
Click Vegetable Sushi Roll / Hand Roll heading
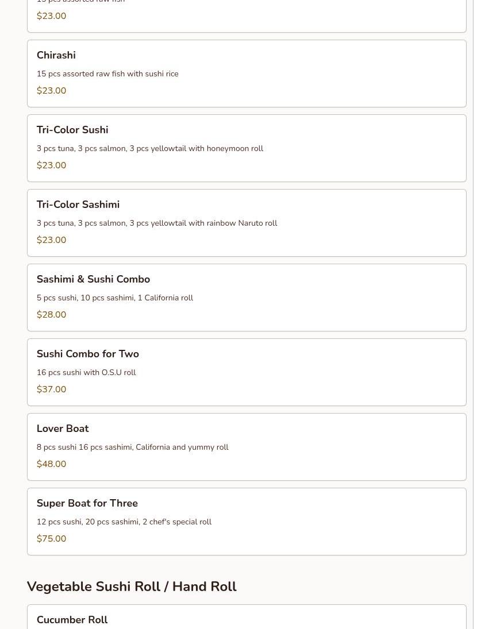click(x=132, y=586)
